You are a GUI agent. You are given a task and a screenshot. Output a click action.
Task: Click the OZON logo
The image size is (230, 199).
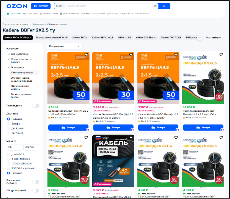coord(17,6)
